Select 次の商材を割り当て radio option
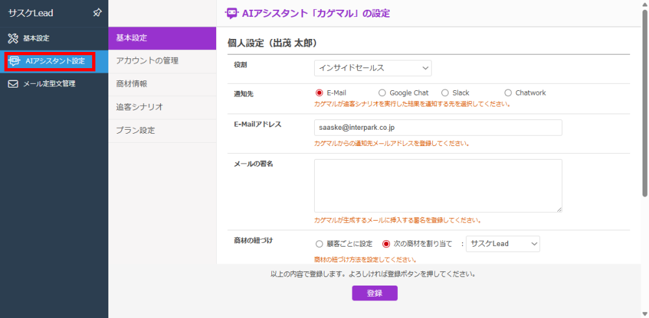The width and height of the screenshot is (649, 318). click(386, 244)
